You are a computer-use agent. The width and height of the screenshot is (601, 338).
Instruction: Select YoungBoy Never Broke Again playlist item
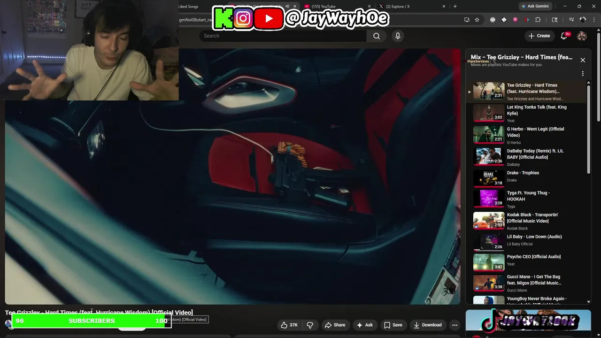(x=526, y=300)
